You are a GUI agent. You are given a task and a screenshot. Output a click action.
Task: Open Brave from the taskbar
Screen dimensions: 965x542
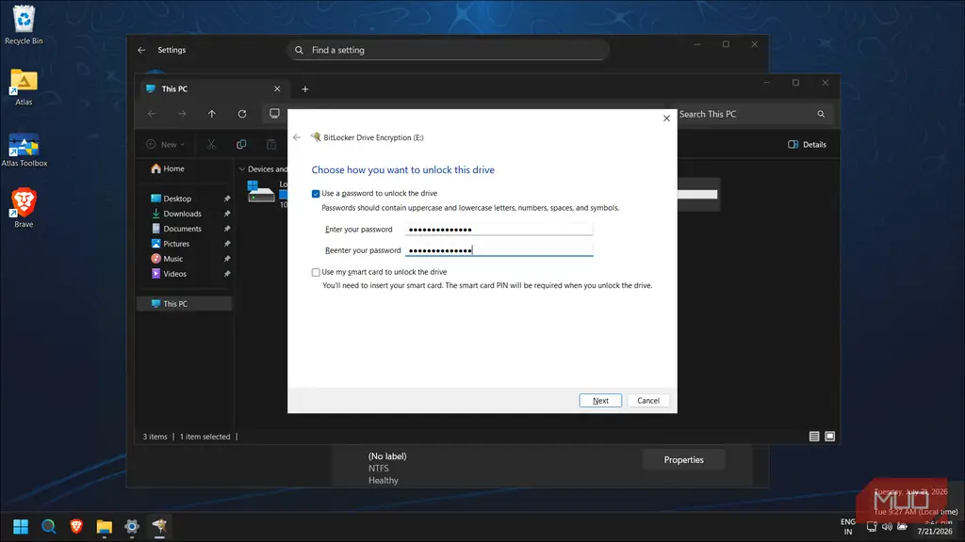pos(76,527)
